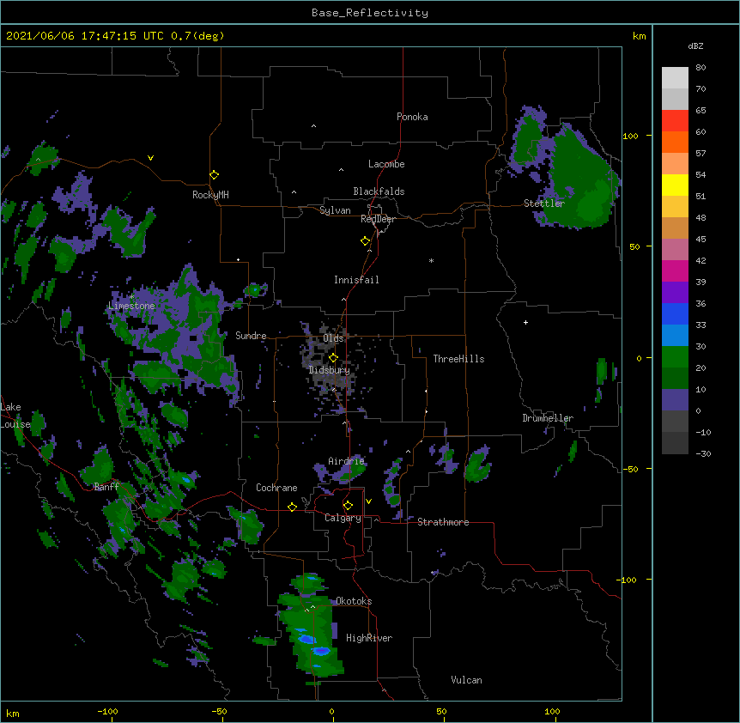
Task: Select the light gray 70–80 dBZ legend swatch
Action: coord(675,77)
